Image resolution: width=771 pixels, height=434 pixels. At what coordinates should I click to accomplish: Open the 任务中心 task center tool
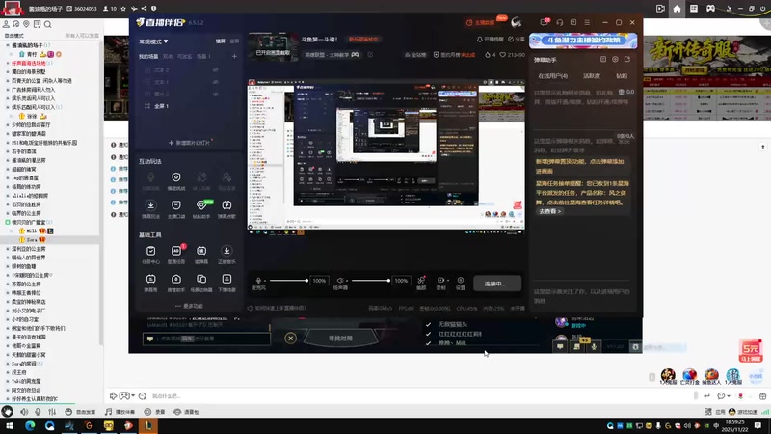click(x=151, y=251)
